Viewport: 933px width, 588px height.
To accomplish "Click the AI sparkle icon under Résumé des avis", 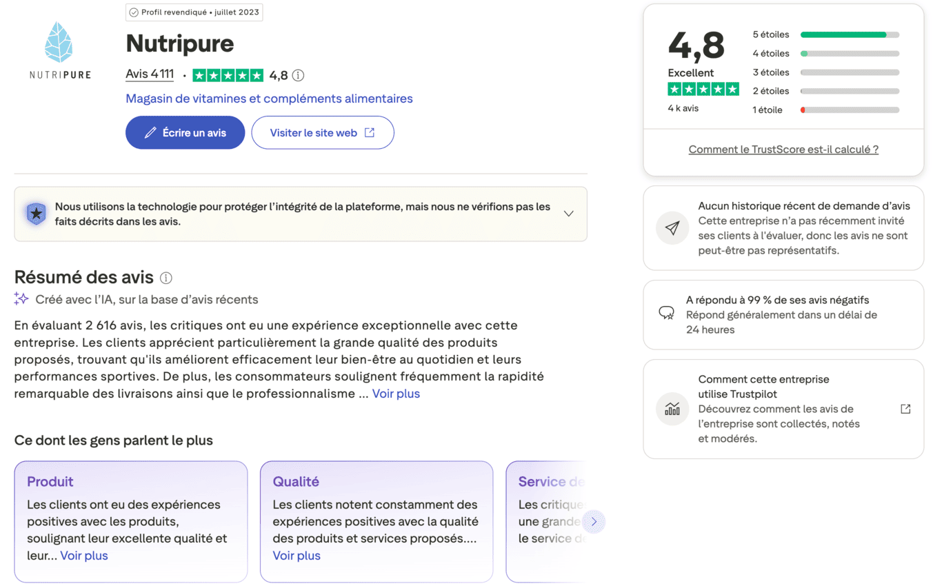I will tap(21, 299).
